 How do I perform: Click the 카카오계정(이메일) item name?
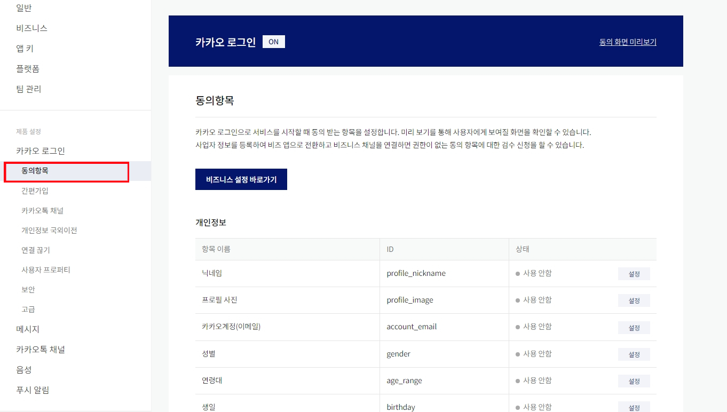point(231,327)
